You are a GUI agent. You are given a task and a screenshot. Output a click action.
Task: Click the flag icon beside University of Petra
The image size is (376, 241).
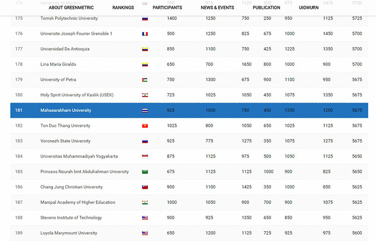(145, 80)
